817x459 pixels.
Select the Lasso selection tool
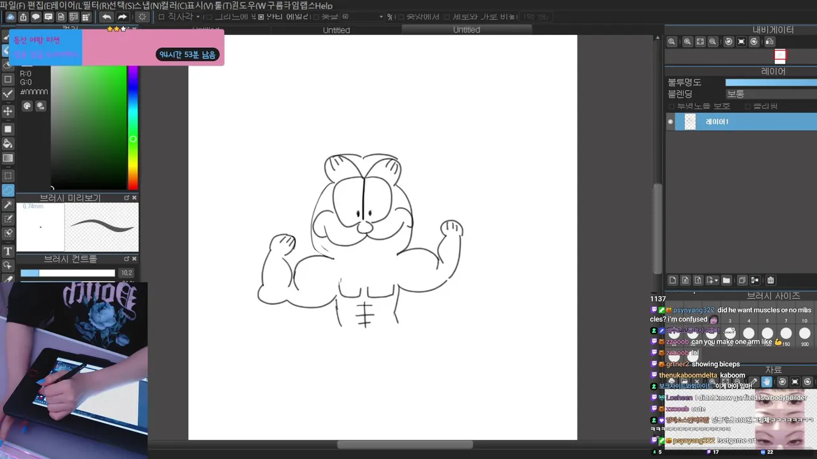pyautogui.click(x=8, y=190)
